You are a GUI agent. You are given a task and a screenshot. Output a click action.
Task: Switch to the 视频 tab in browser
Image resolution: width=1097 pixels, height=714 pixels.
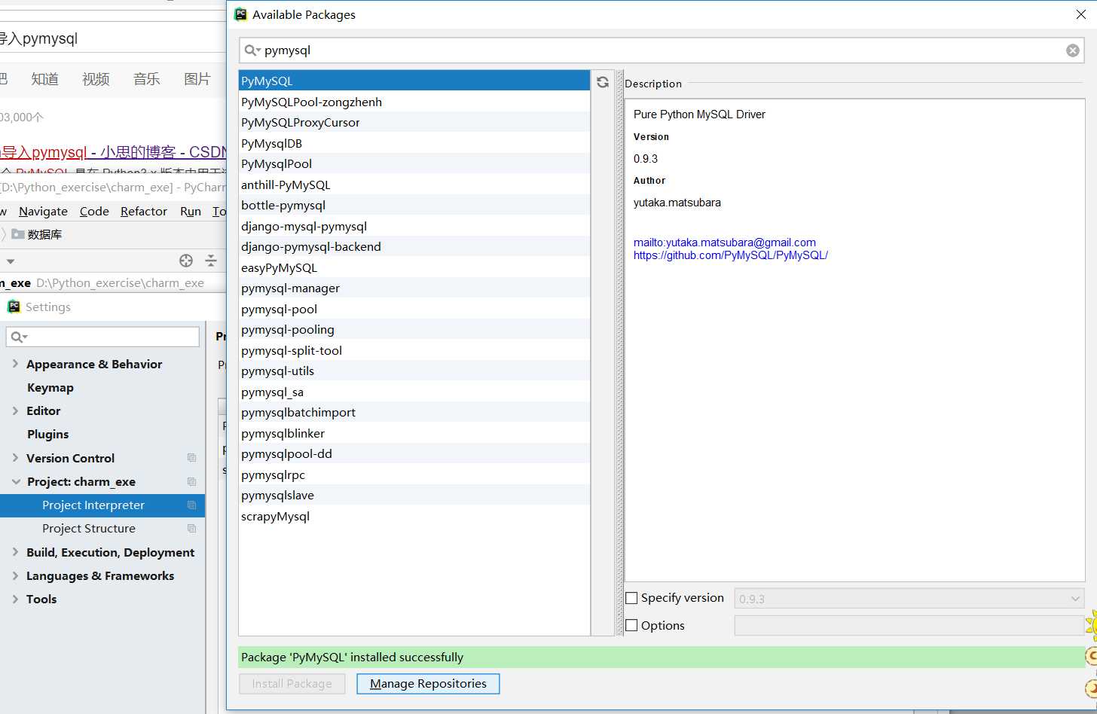click(x=96, y=79)
